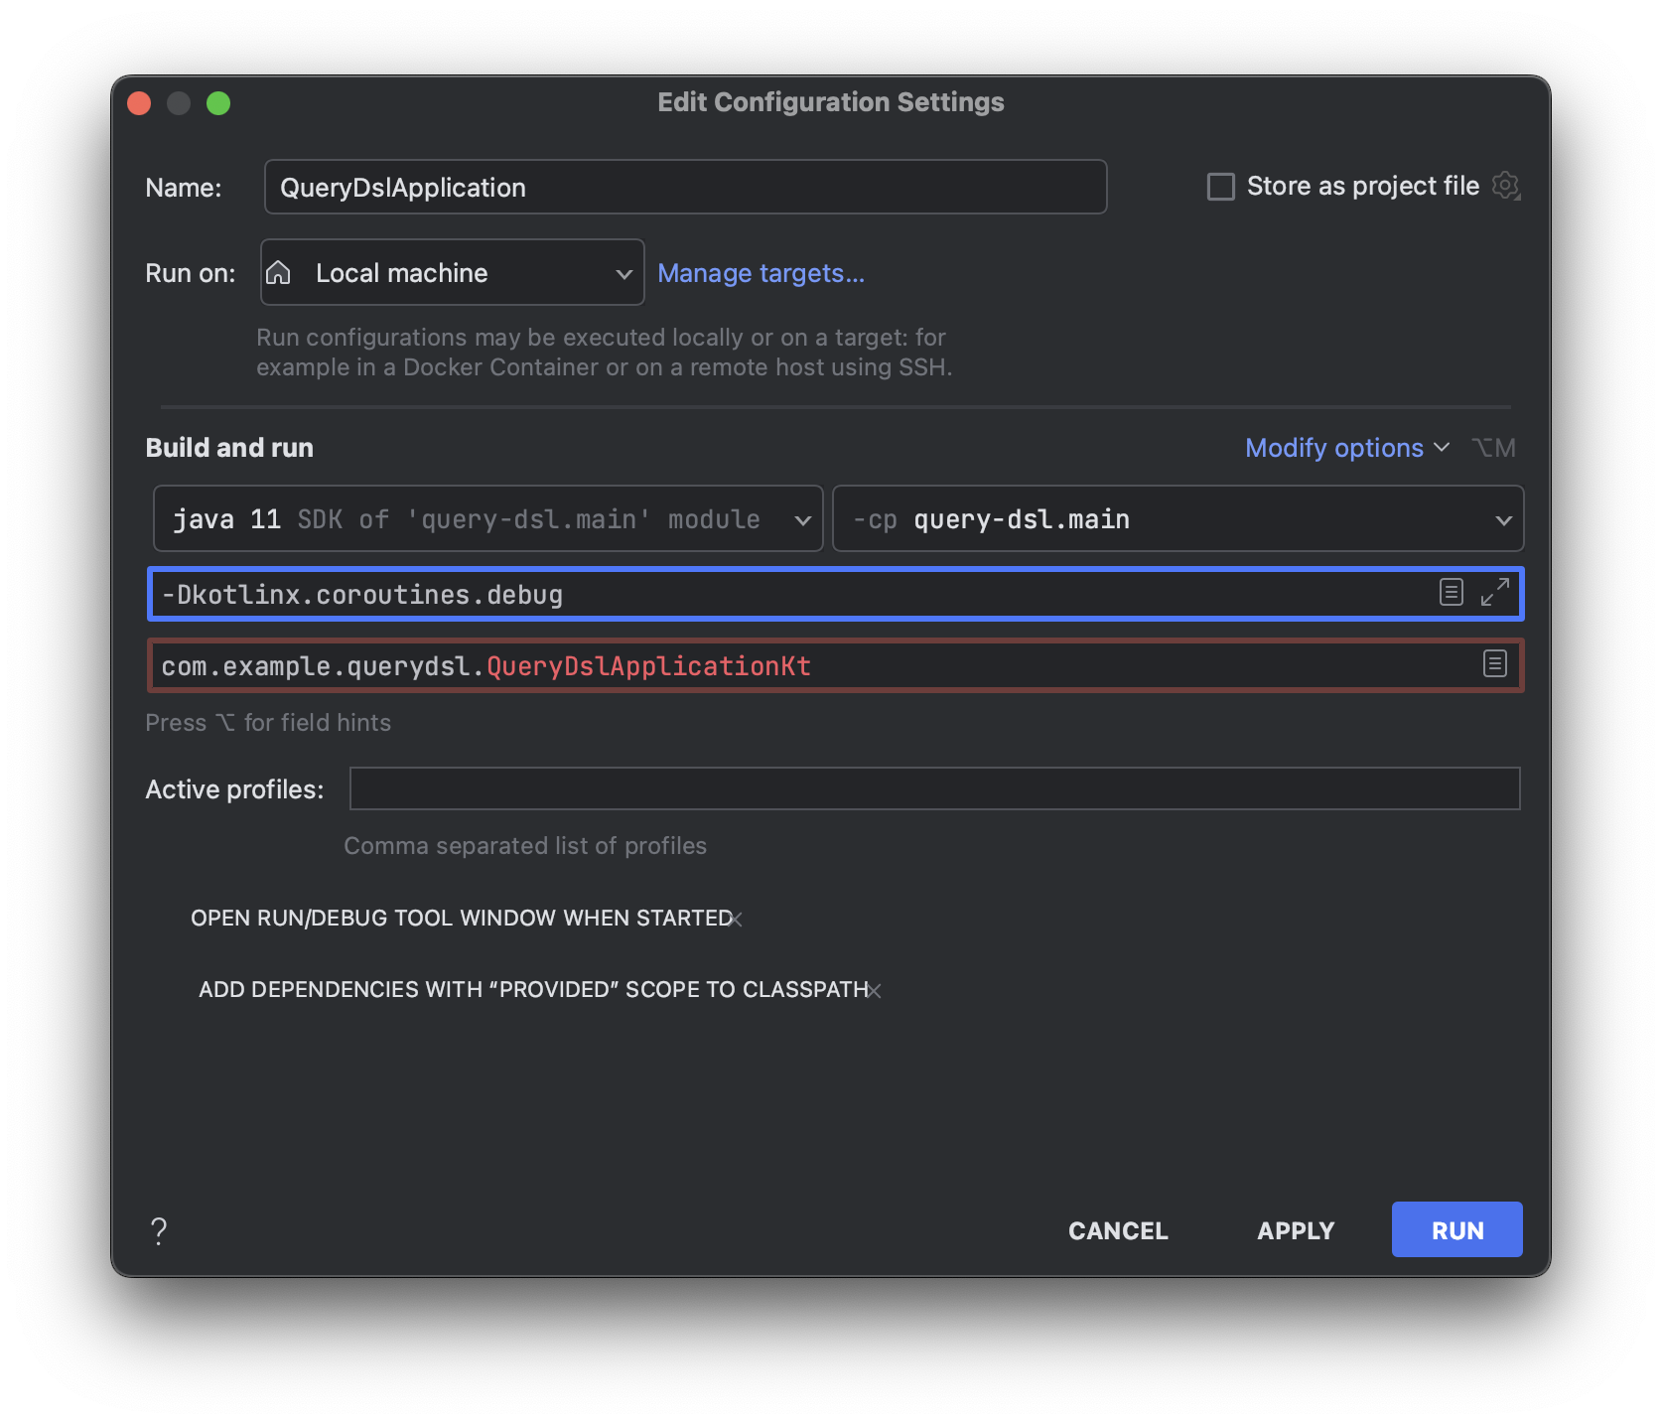Enable Store as project file checkbox

(1220, 187)
